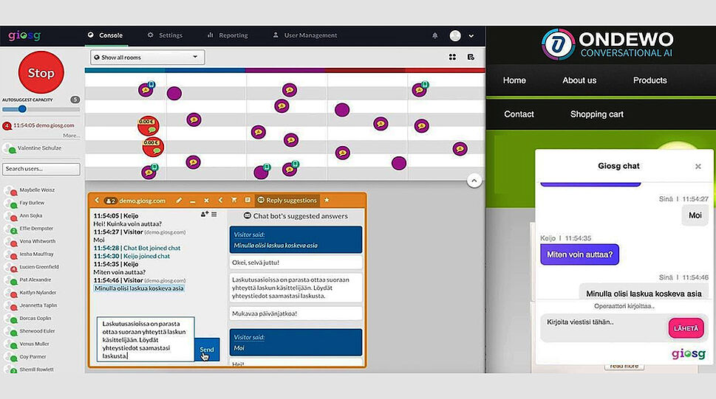Toggle the Reply suggestions panel
716x399 pixels.
coord(287,200)
